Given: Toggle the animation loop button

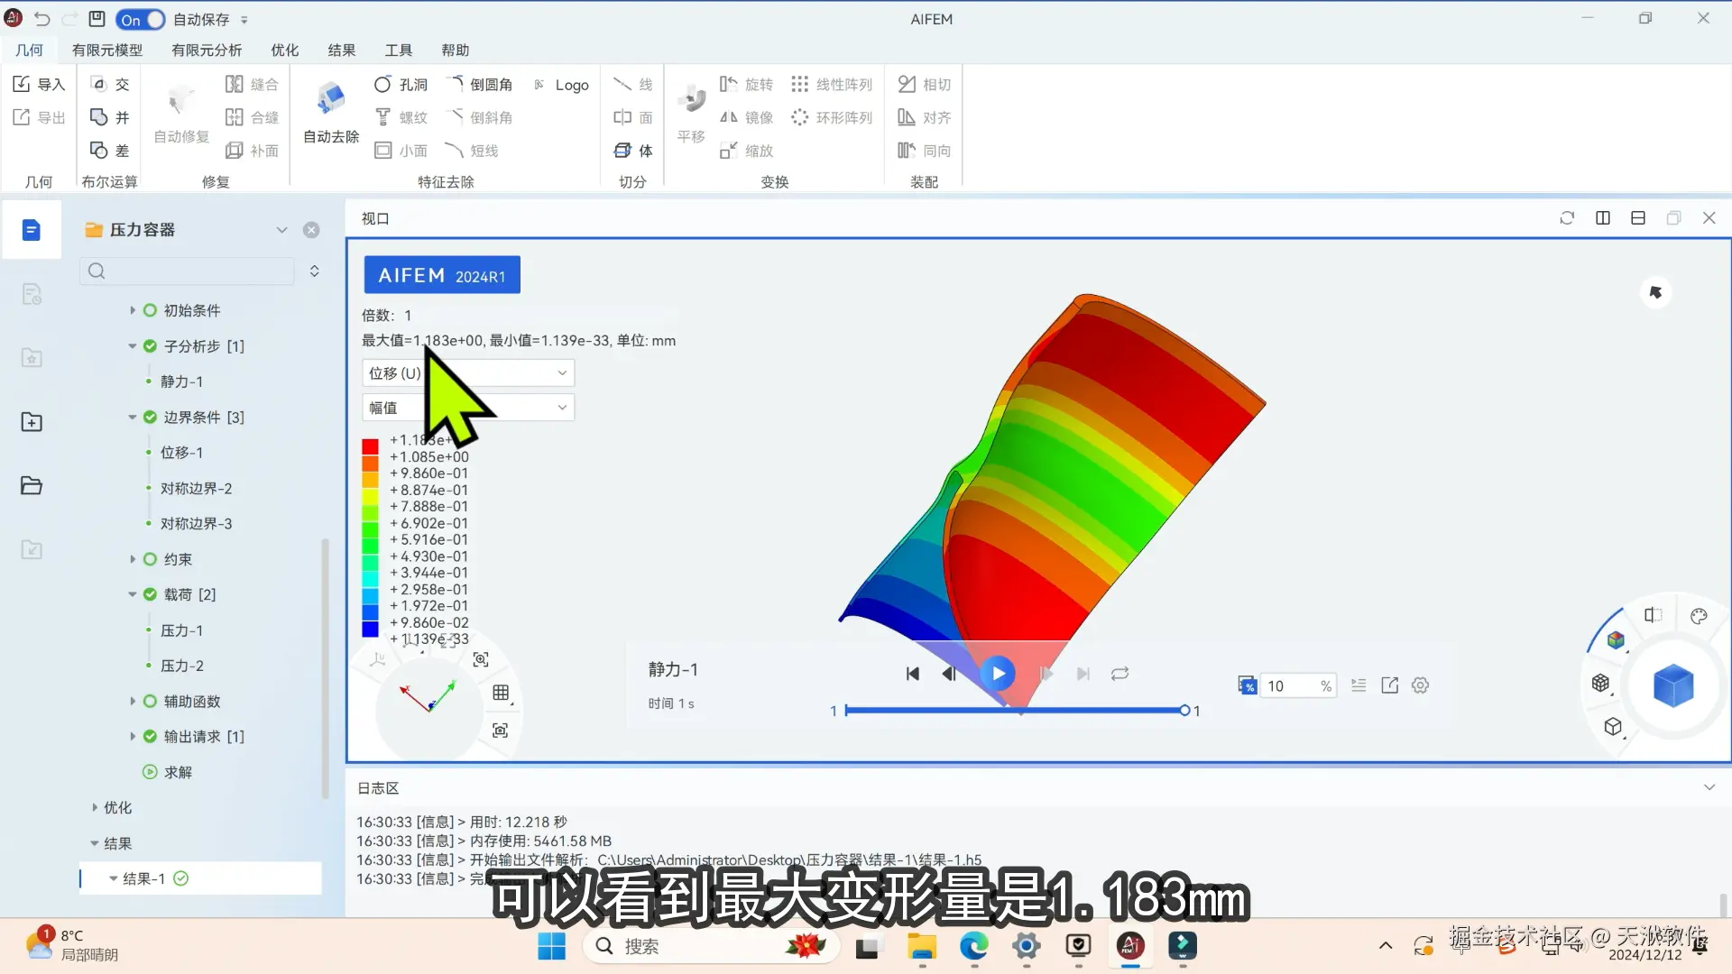Looking at the screenshot, I should coord(1119,674).
